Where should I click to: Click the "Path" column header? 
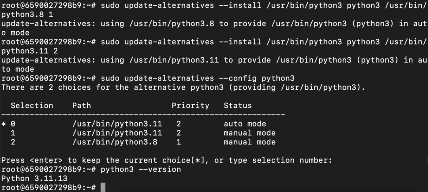point(82,106)
